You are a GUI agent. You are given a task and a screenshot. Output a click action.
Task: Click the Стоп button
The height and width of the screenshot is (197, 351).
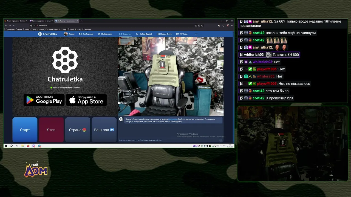[51, 130]
